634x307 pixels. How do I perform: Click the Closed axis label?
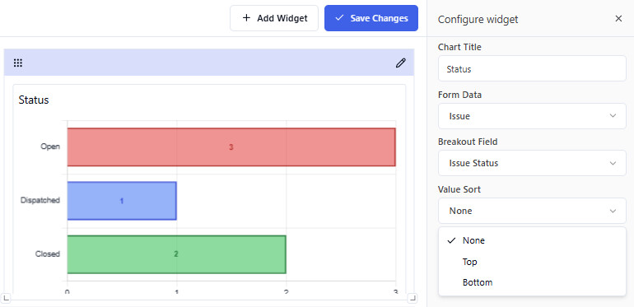[x=48, y=254]
